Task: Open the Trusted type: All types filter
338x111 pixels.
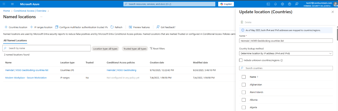Action: pos(135,49)
